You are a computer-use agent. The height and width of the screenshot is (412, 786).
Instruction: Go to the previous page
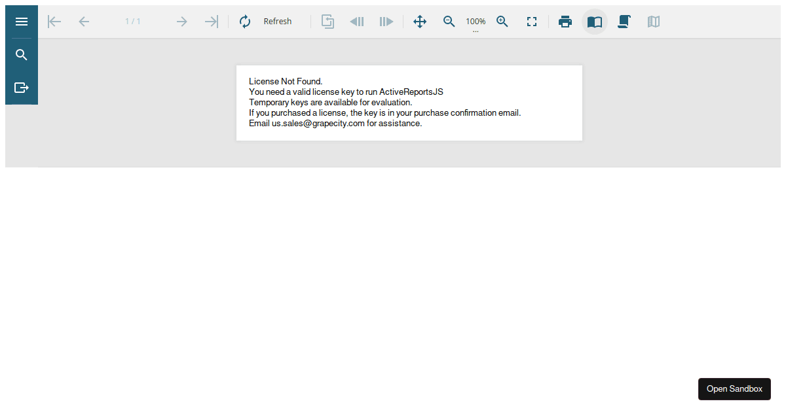(84, 22)
